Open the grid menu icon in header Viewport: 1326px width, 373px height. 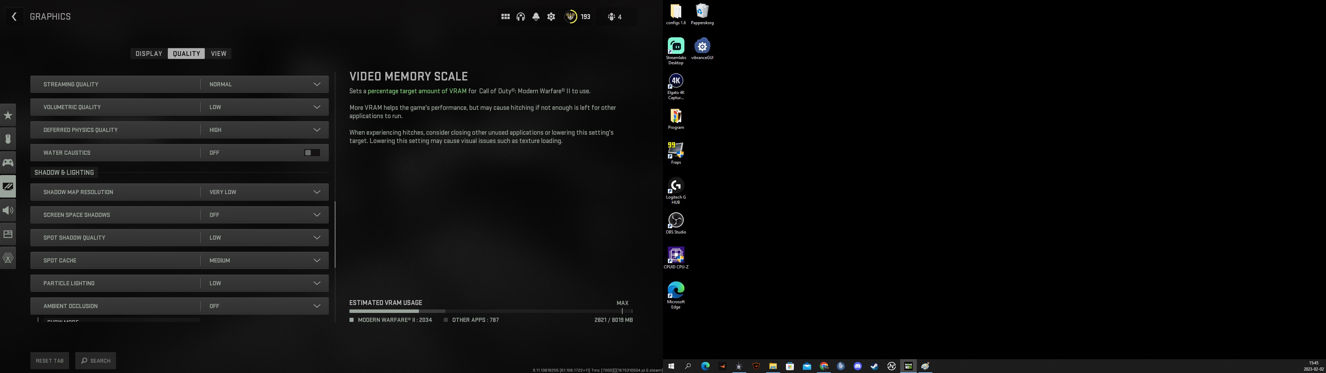pyautogui.click(x=506, y=17)
